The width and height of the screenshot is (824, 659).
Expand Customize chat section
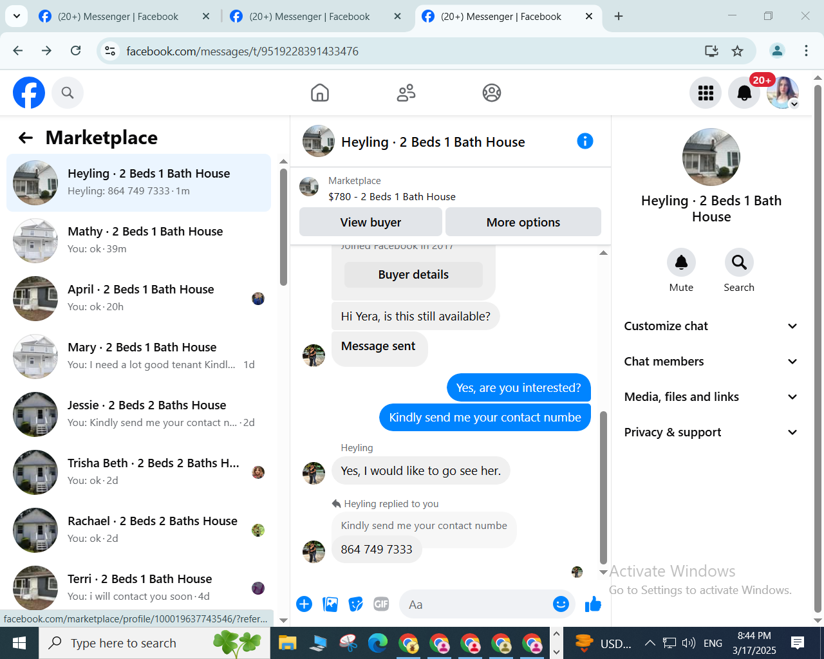point(711,326)
